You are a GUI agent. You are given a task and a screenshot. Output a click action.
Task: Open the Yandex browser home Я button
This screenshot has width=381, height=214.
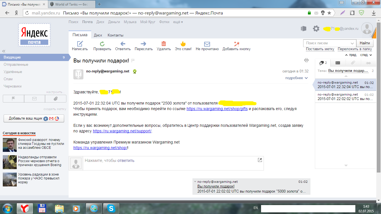pyautogui.click(x=16, y=13)
